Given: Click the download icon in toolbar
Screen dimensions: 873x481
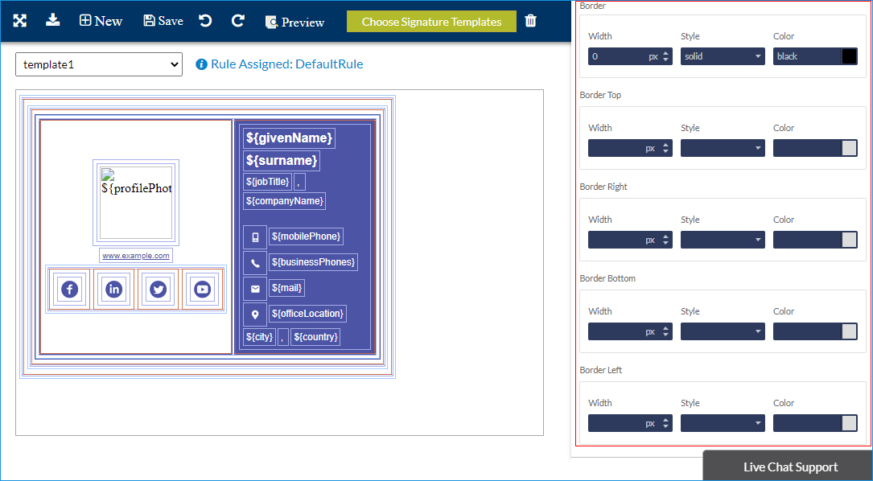Looking at the screenshot, I should 53,20.
